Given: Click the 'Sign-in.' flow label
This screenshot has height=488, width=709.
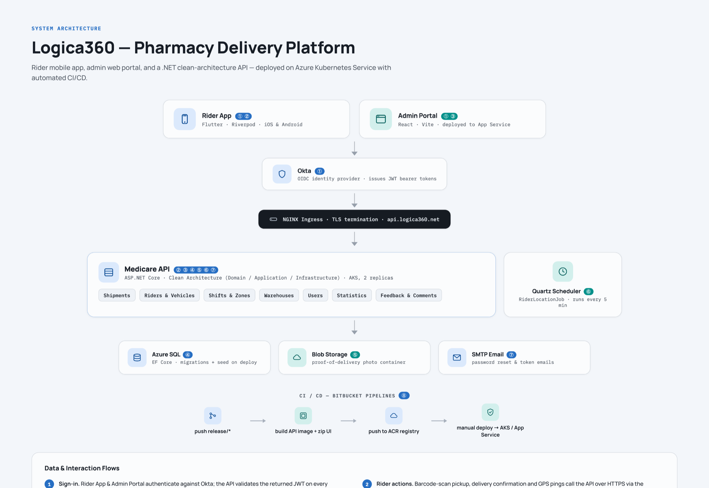Looking at the screenshot, I should coord(69,484).
